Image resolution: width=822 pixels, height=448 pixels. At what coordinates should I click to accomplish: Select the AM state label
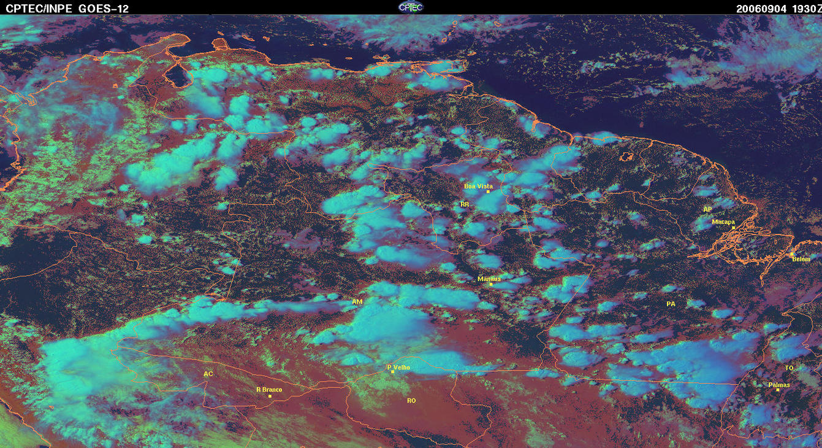[x=357, y=302]
